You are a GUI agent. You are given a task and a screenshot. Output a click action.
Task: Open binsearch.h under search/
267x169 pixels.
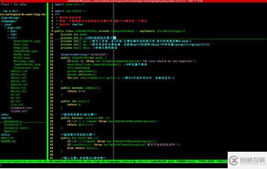coord(13,125)
